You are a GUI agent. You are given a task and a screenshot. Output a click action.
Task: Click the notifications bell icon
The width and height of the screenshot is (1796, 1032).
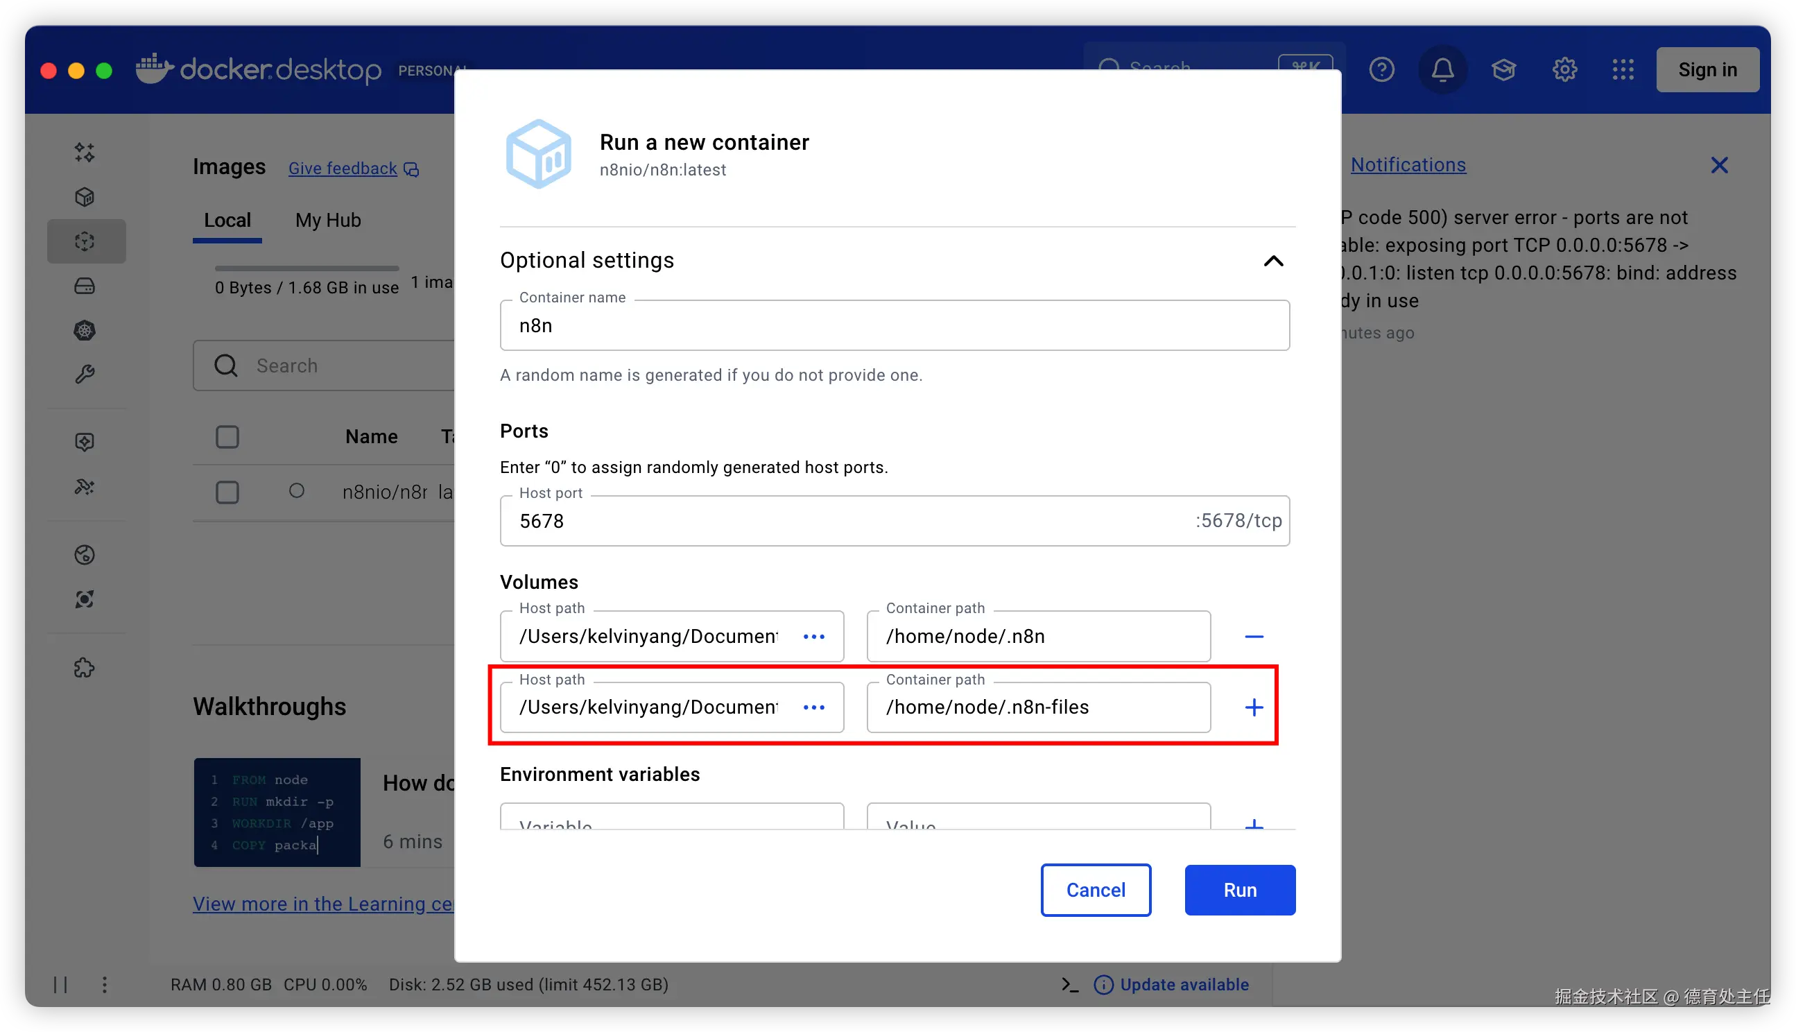1442,69
